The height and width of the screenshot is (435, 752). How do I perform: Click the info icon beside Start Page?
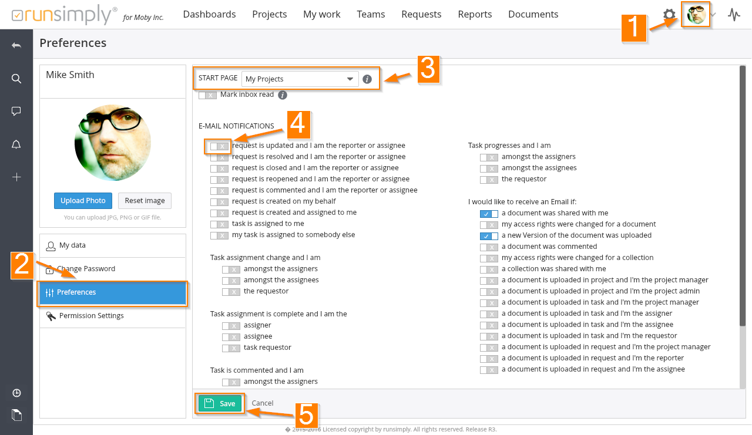pos(367,79)
